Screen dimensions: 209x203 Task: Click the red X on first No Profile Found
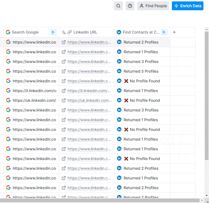[x=126, y=81]
